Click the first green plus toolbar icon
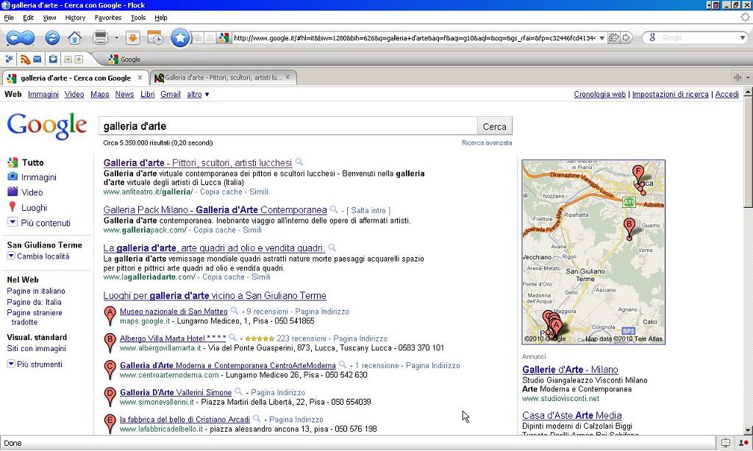Image resolution: width=753 pixels, height=451 pixels. (x=68, y=59)
